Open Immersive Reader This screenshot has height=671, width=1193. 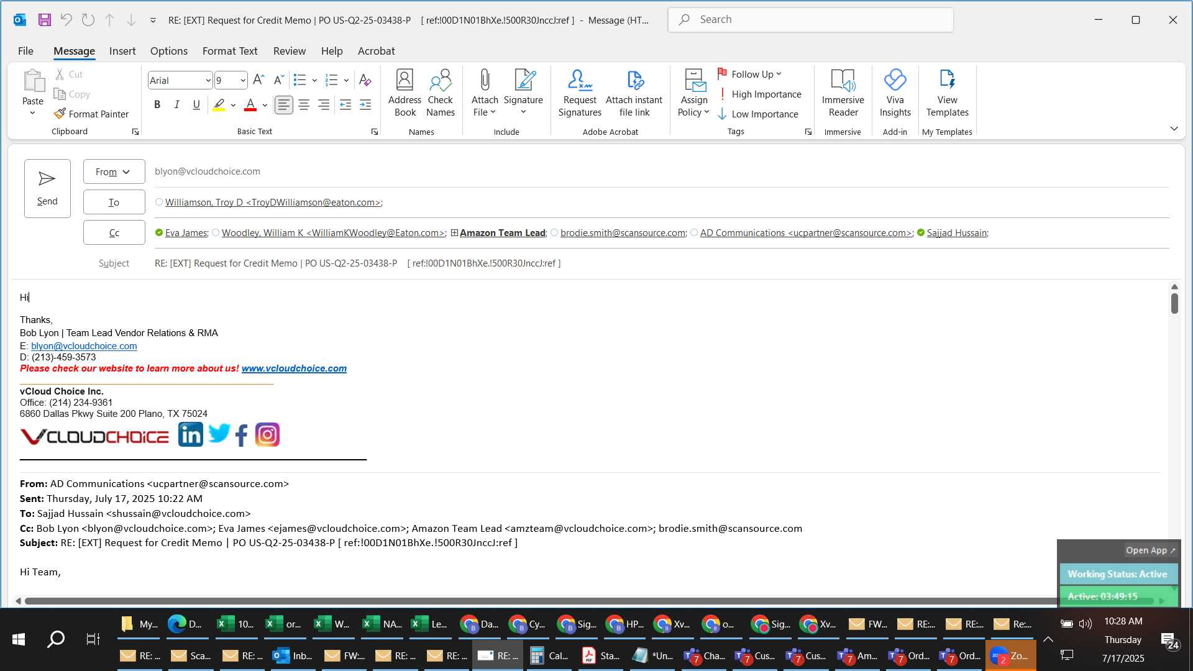tap(843, 93)
